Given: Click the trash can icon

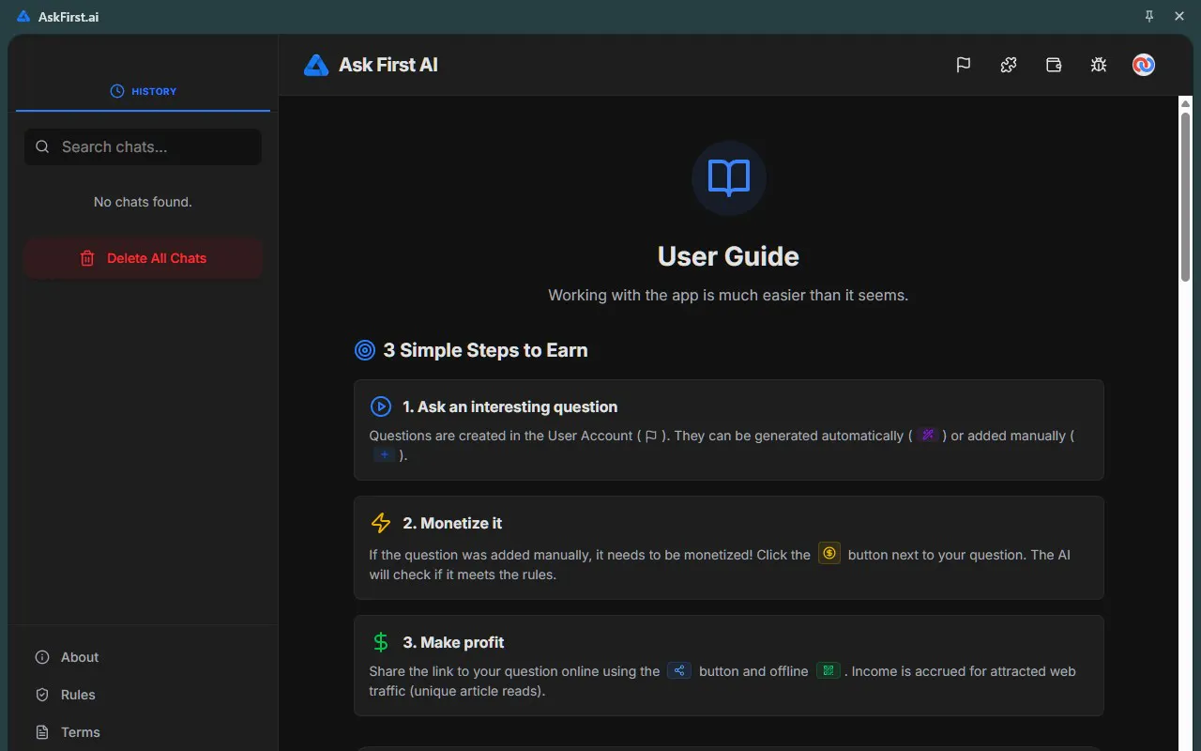Looking at the screenshot, I should [x=87, y=258].
